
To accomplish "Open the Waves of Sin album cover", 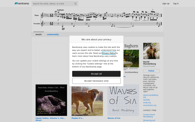I will 123,100.
